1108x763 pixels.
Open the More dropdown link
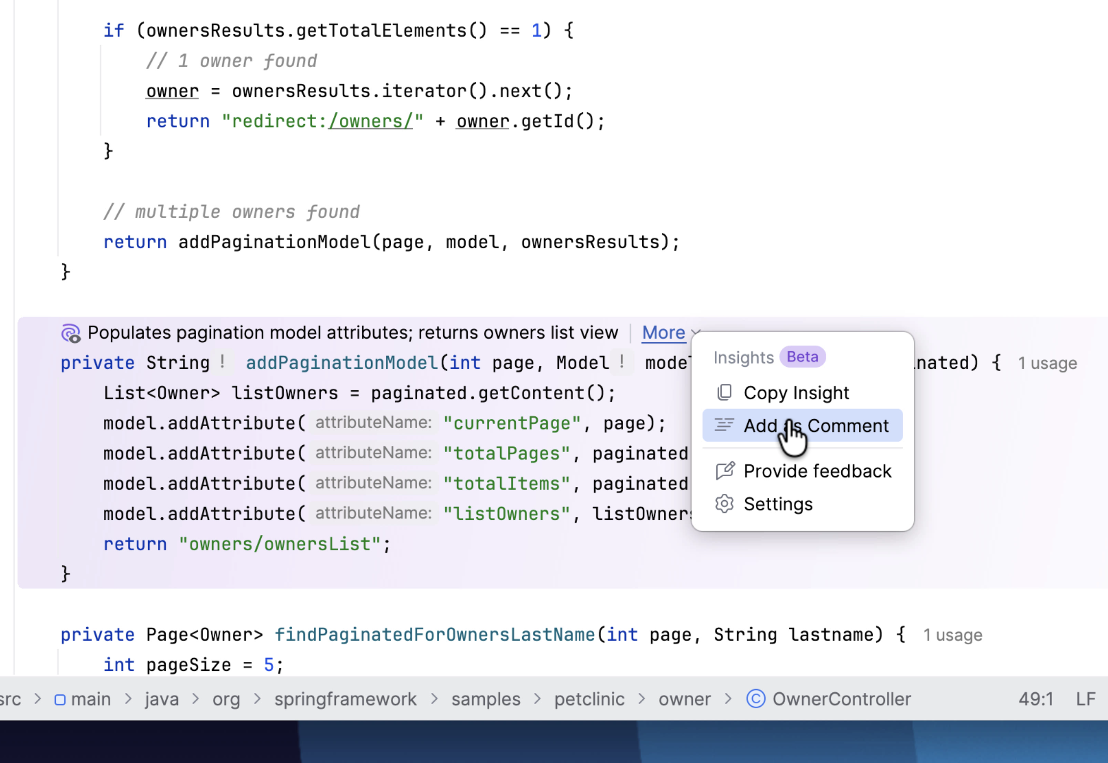[663, 333]
